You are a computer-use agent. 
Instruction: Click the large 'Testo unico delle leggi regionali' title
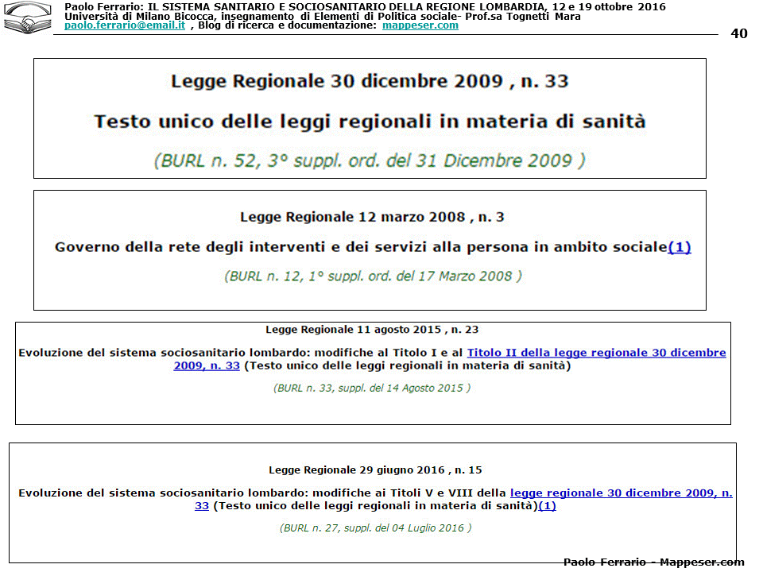point(370,122)
